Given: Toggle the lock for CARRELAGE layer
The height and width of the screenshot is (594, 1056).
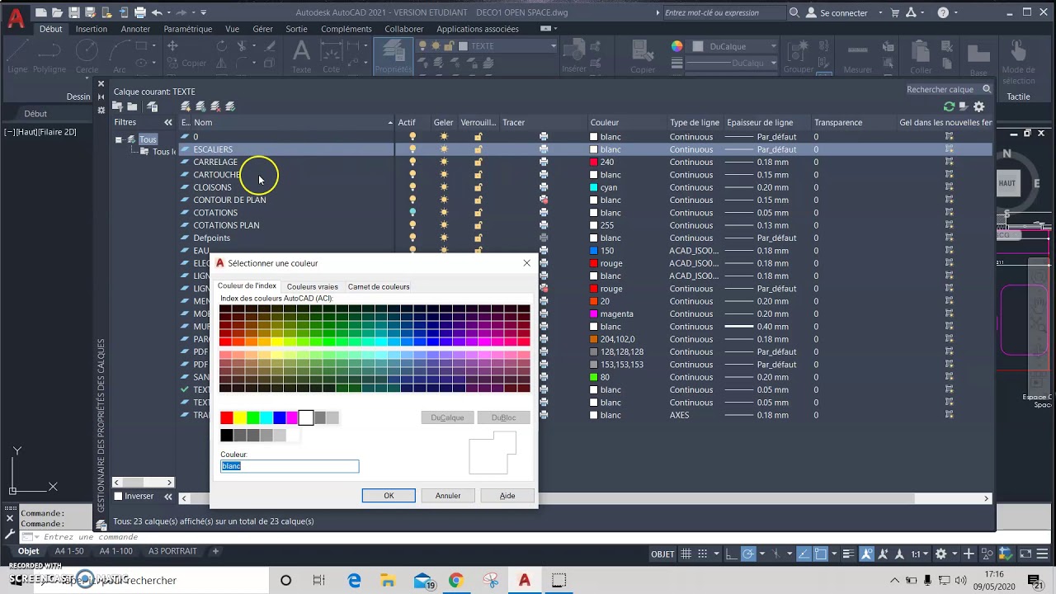Looking at the screenshot, I should pos(478,162).
